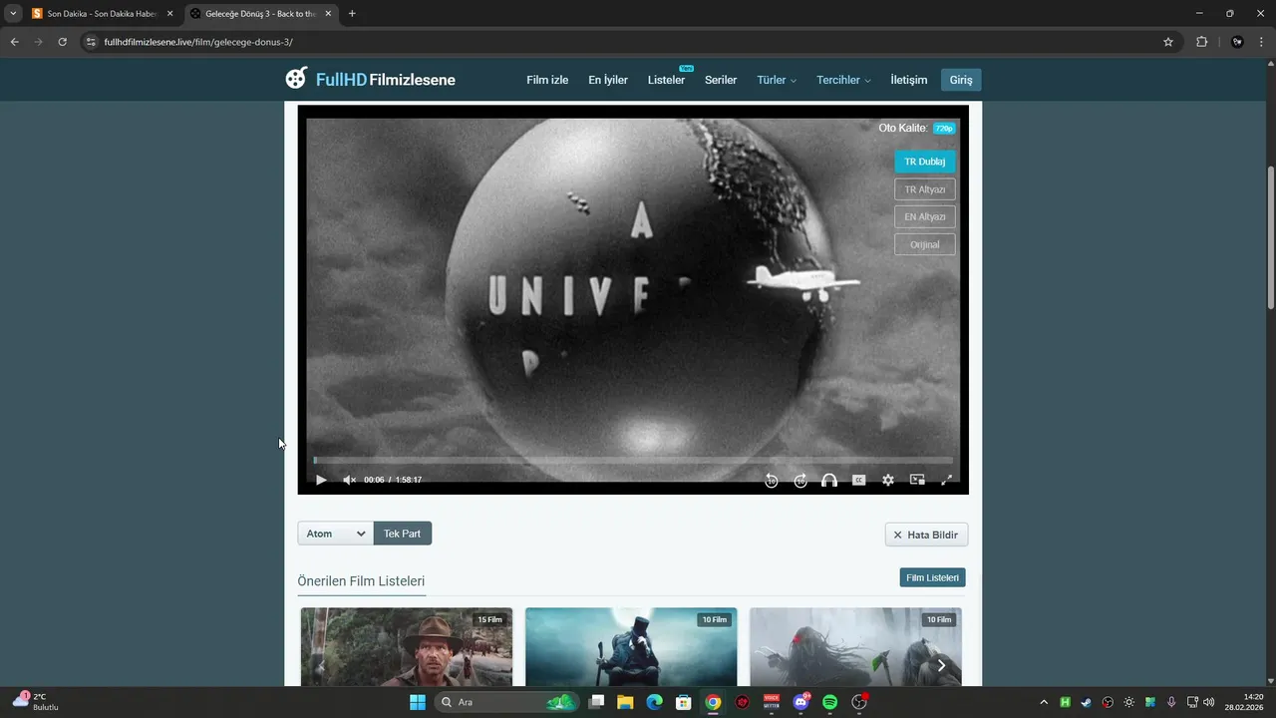Open Listeler menu item

tap(666, 80)
